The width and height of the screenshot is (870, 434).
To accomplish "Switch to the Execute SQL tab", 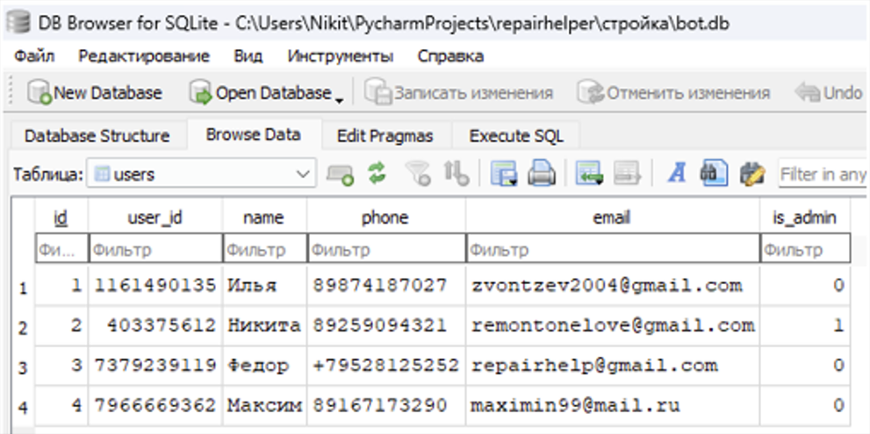I will tap(515, 136).
